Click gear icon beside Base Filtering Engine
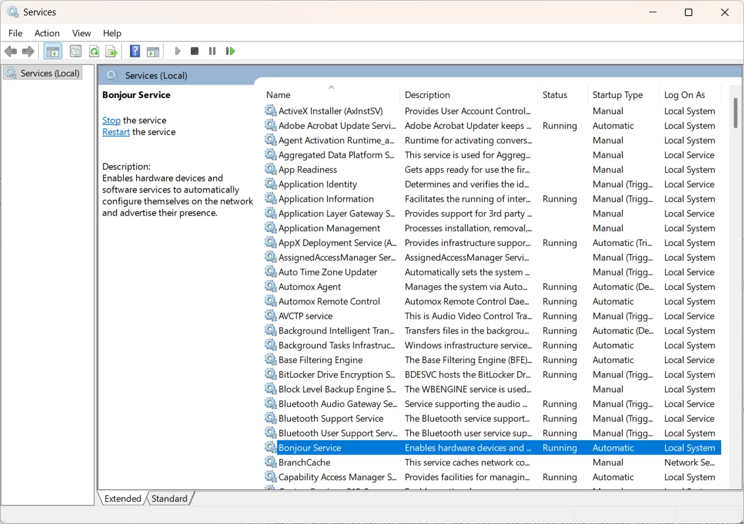Screen dimensions: 744x524 coord(270,359)
